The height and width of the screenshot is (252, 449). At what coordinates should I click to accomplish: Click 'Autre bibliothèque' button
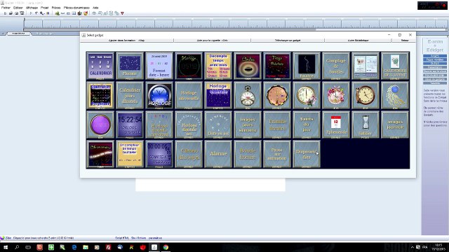358,41
